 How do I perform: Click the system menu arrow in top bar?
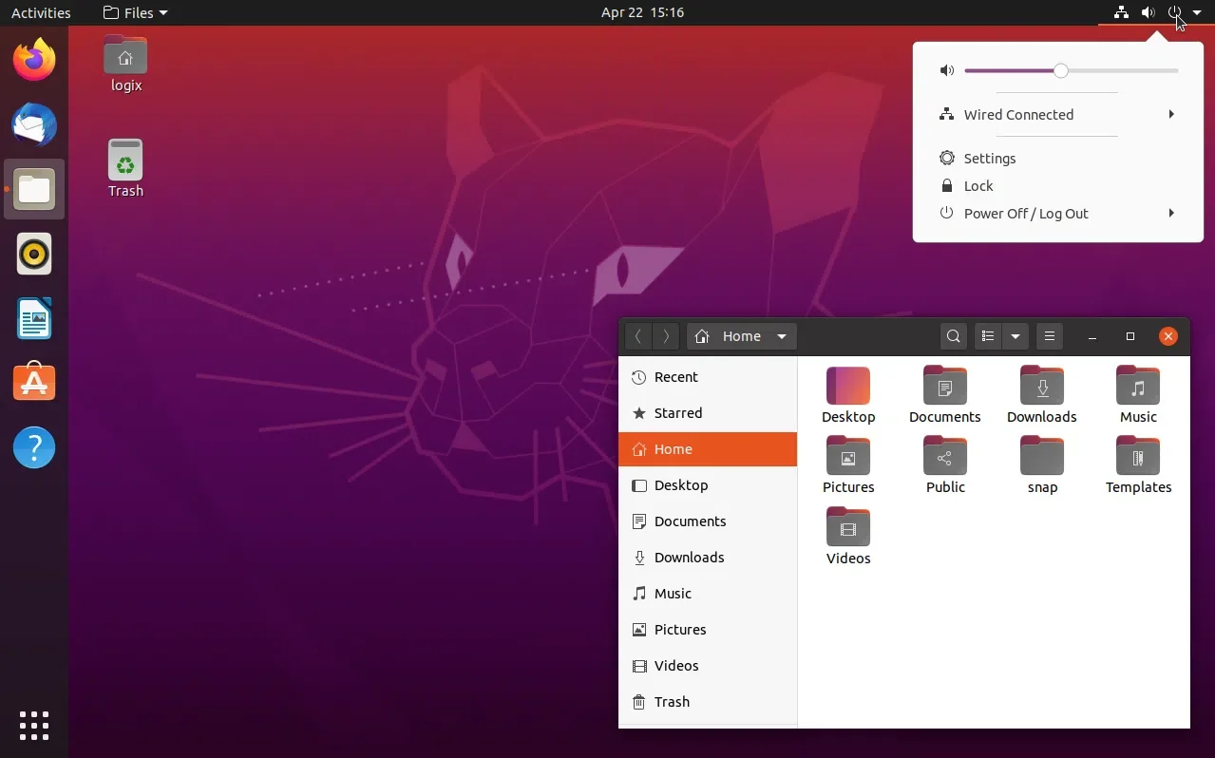1197,13
